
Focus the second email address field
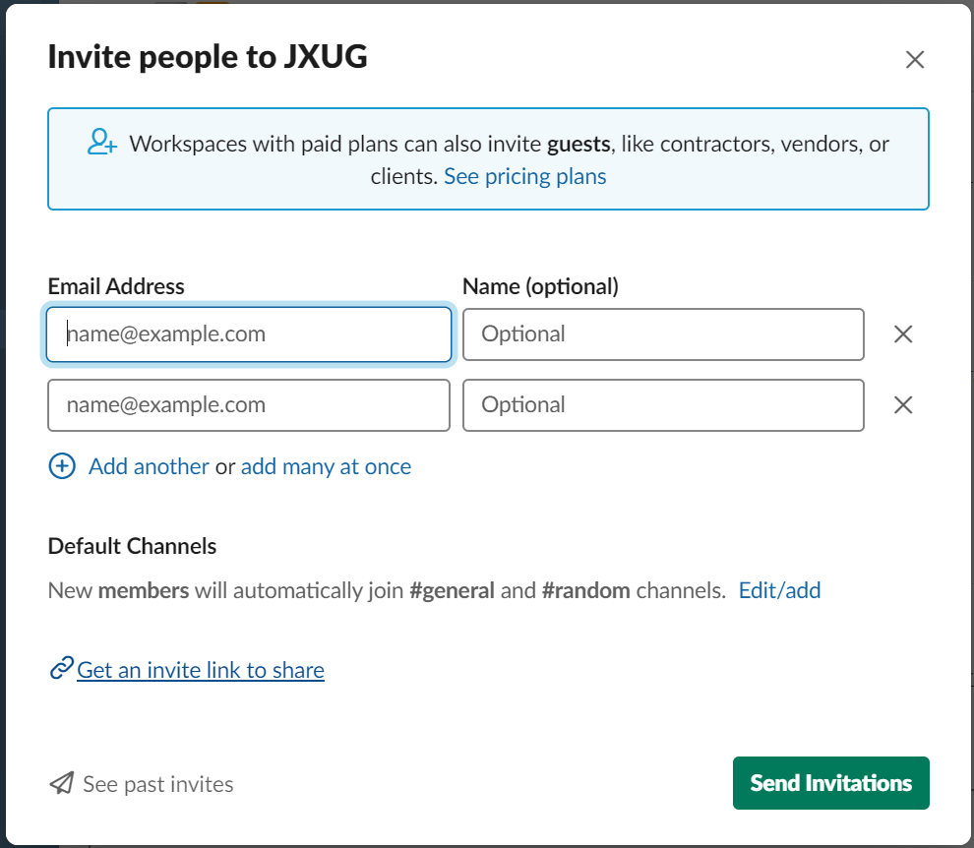coord(249,405)
